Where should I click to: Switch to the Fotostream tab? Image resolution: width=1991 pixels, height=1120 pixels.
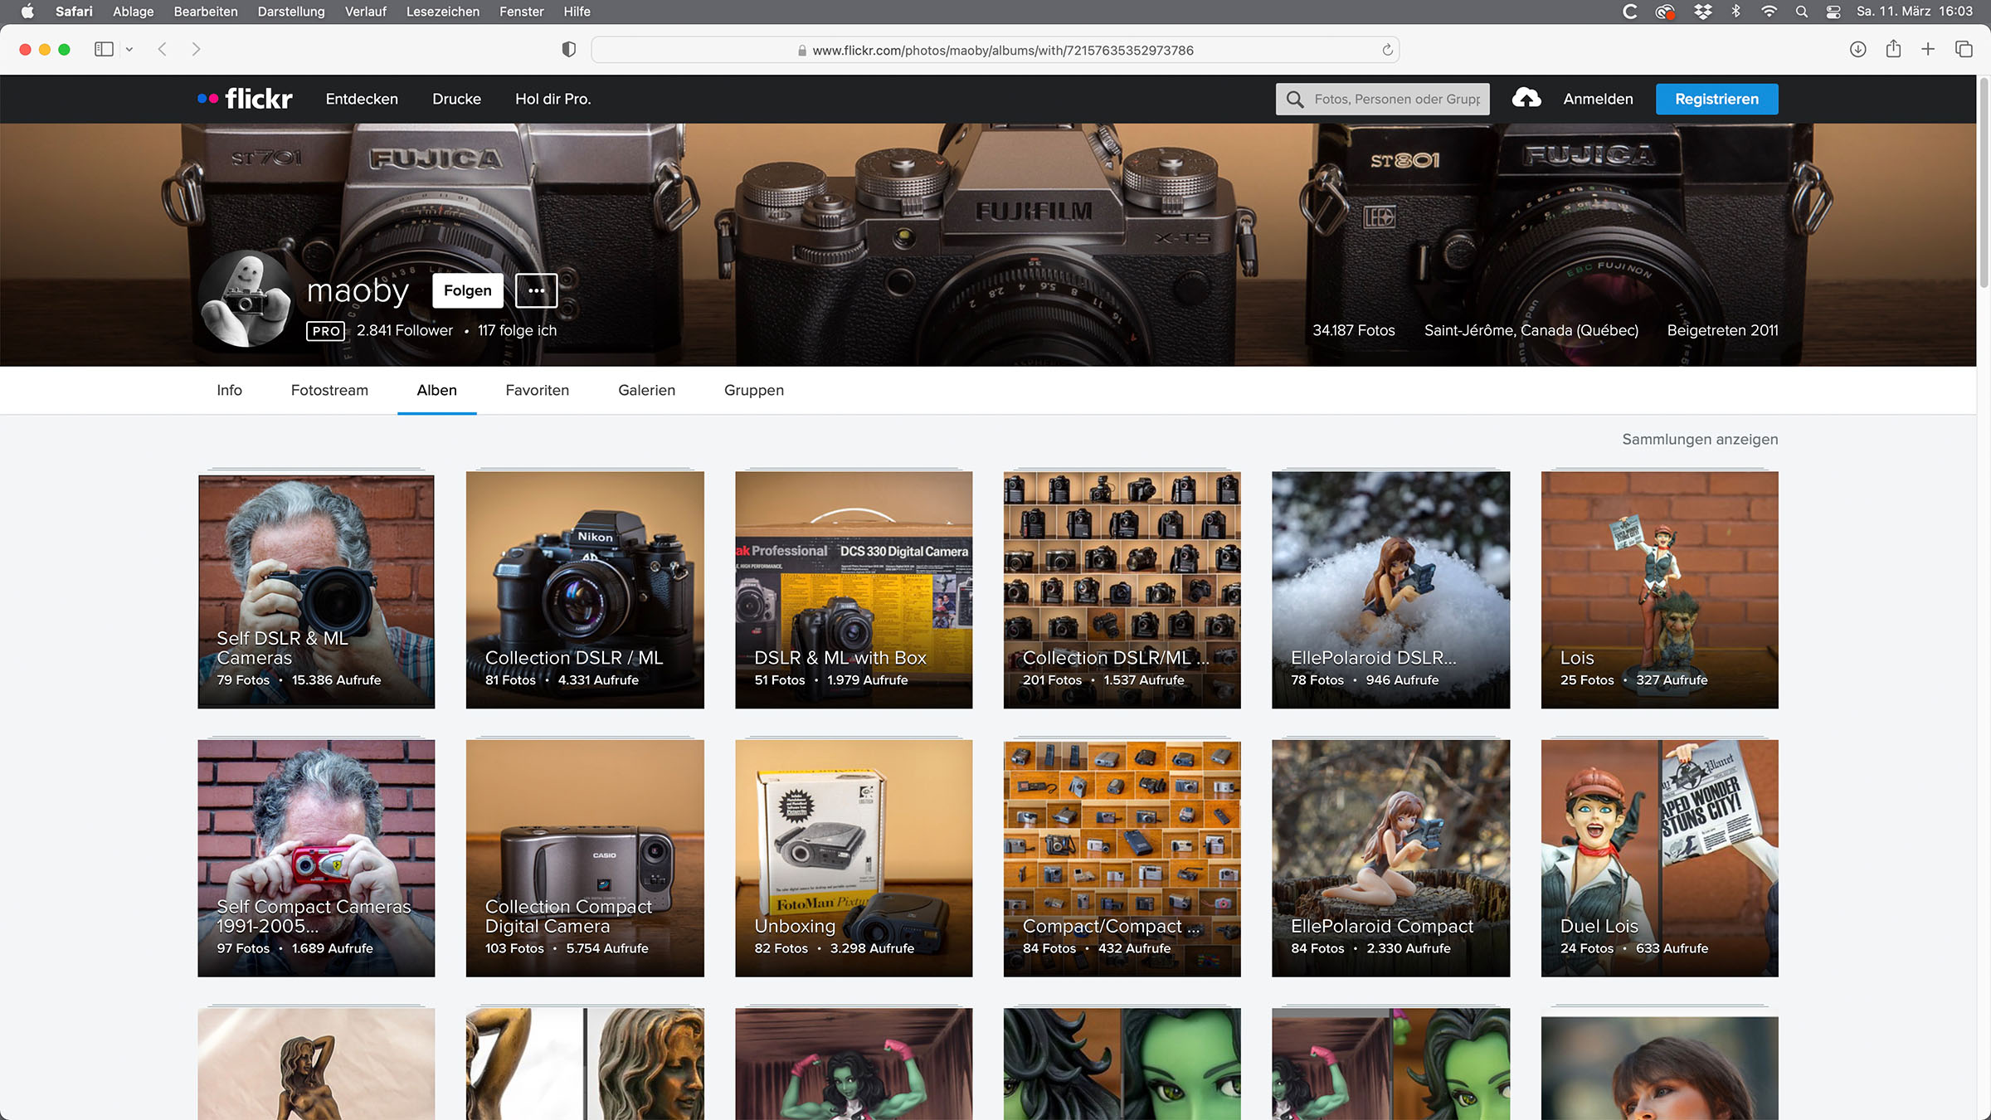[329, 390]
